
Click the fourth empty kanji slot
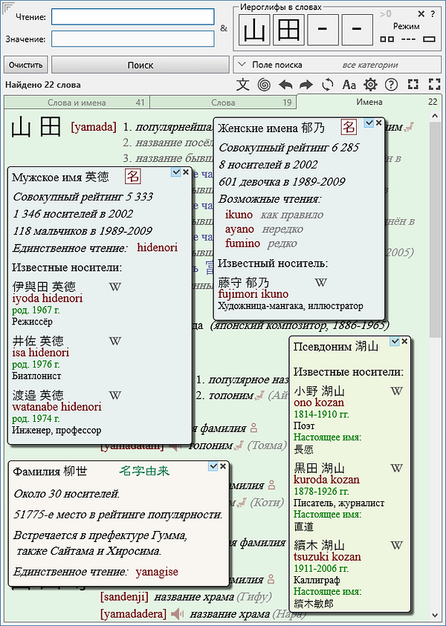358,29
